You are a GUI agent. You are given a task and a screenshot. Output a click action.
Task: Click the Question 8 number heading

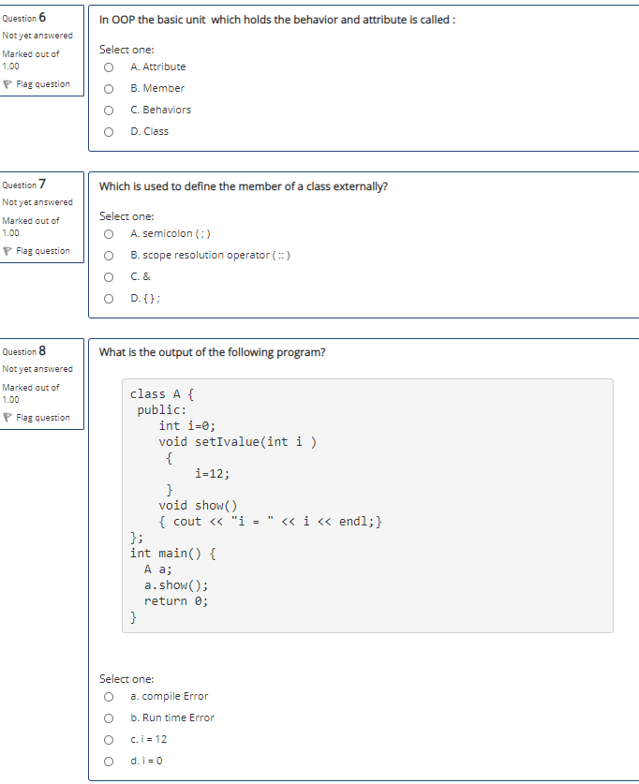click(24, 351)
